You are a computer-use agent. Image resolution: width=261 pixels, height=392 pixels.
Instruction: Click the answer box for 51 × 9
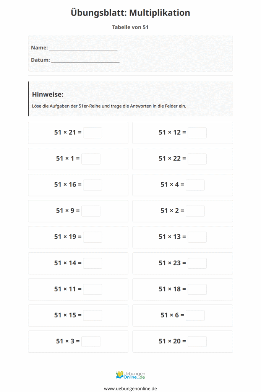pos(91,211)
